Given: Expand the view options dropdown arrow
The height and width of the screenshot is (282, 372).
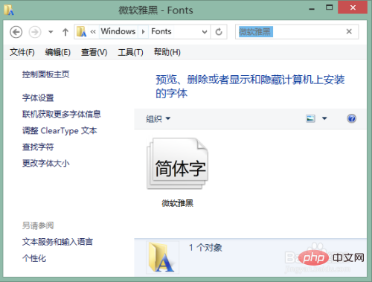Looking at the screenshot, I should tap(324, 118).
